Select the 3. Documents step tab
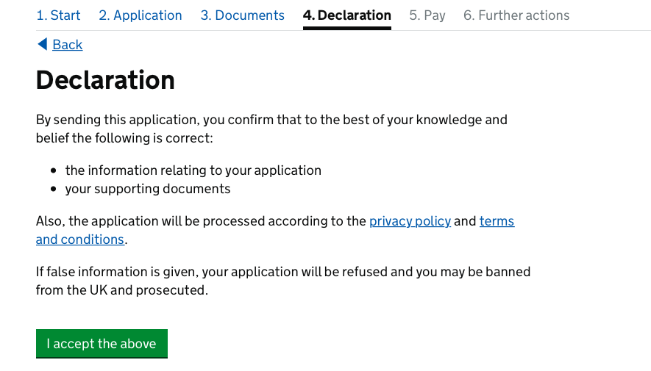This screenshot has width=651, height=371. point(243,15)
